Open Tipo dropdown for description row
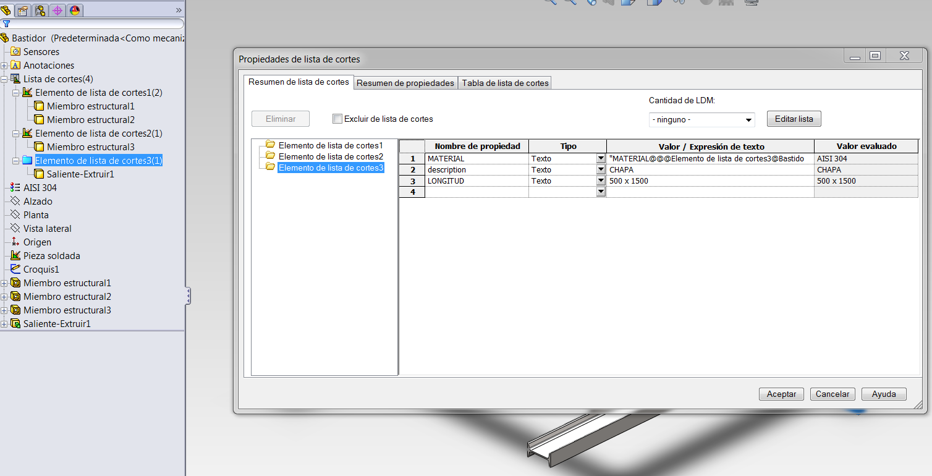The image size is (932, 476). click(601, 170)
